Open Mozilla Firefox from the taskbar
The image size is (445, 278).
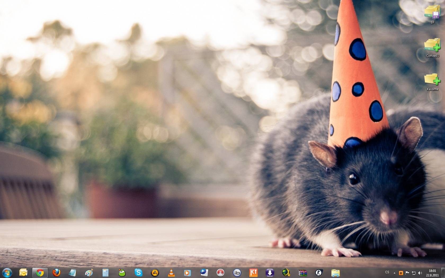pos(56,272)
